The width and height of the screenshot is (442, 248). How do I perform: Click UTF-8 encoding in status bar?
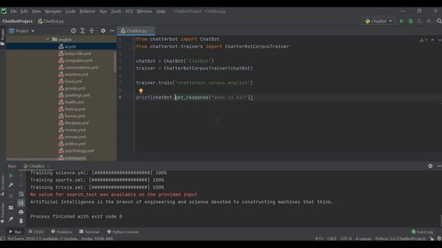[x=346, y=239]
